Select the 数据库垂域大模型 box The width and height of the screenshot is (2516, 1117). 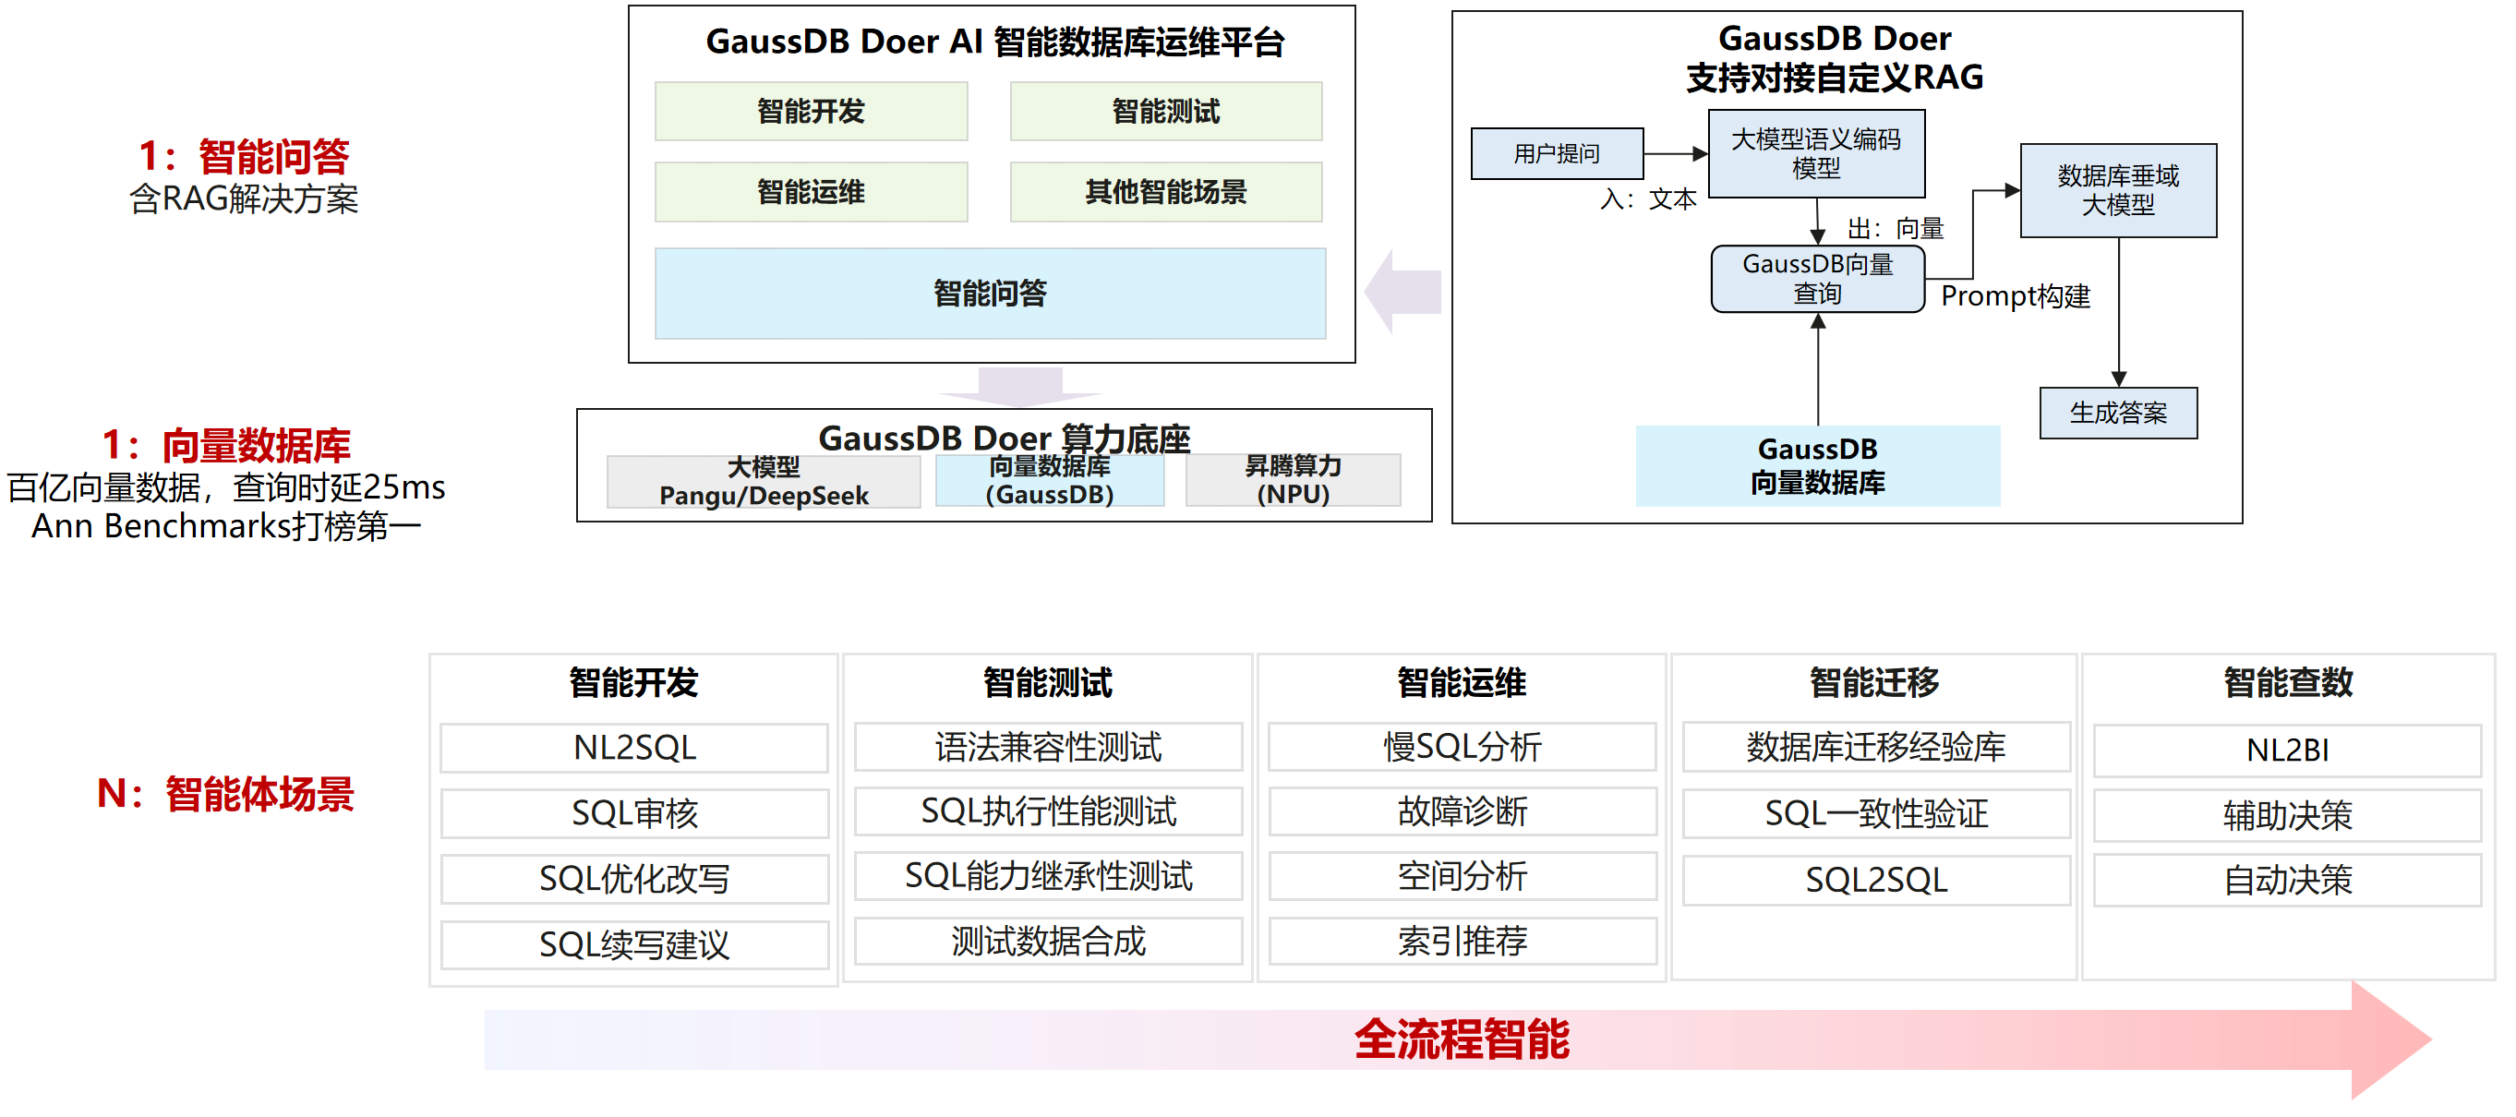click(2117, 190)
